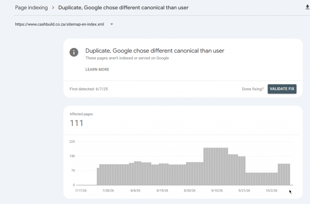
Task: Click the 8/8/26 date axis label
Action: [x=135, y=191]
